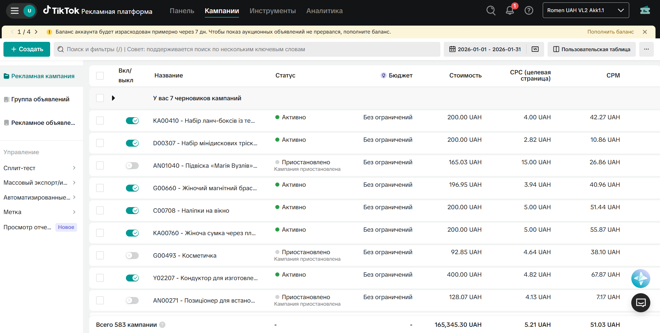Switch to the Аналитика tab
The image size is (660, 333).
pos(324,11)
